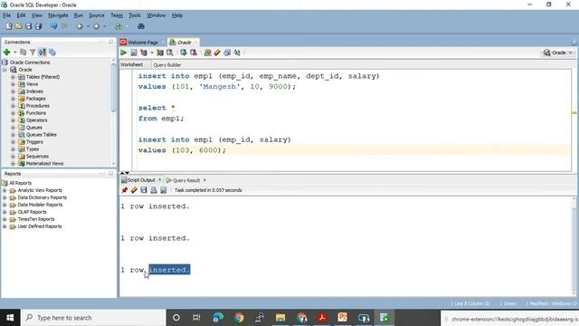Expand the Analytic View Reports node
This screenshot has height=326, width=579.
click(5, 190)
